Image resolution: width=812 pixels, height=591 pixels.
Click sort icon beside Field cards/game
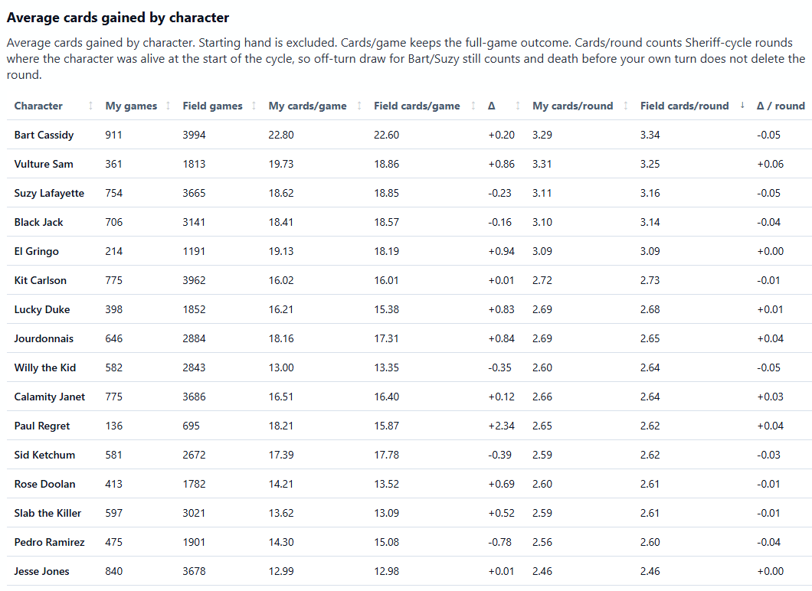[473, 106]
